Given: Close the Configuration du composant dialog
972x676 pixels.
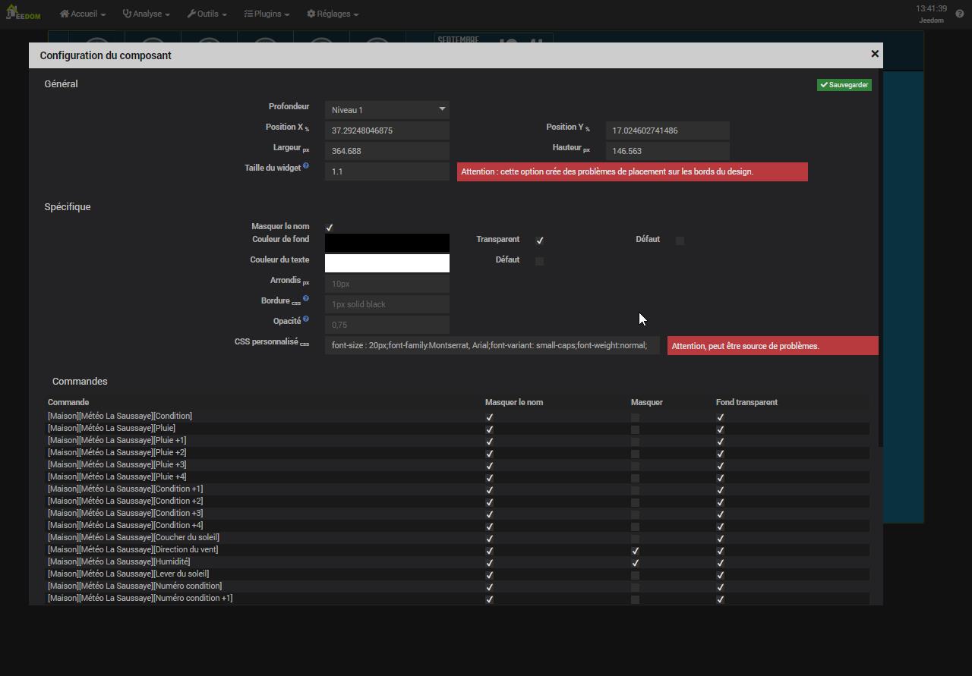Looking at the screenshot, I should point(875,54).
